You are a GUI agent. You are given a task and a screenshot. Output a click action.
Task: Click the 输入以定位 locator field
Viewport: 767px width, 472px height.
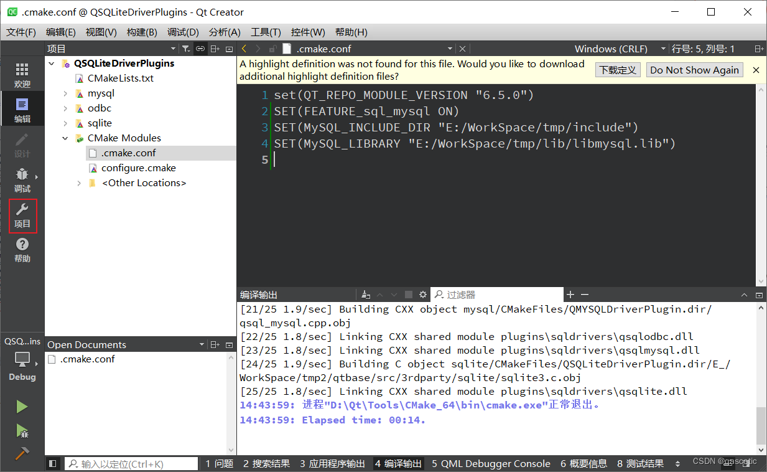pos(132,464)
